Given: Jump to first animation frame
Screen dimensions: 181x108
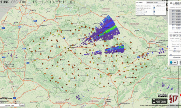Looking at the screenshot, I should 171,35.
